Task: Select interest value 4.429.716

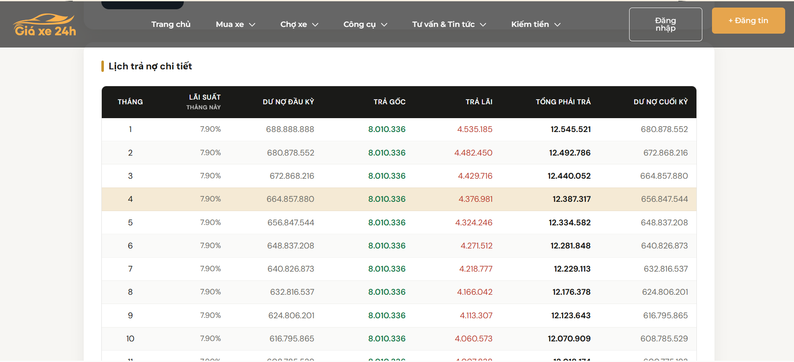Action: pyautogui.click(x=475, y=176)
